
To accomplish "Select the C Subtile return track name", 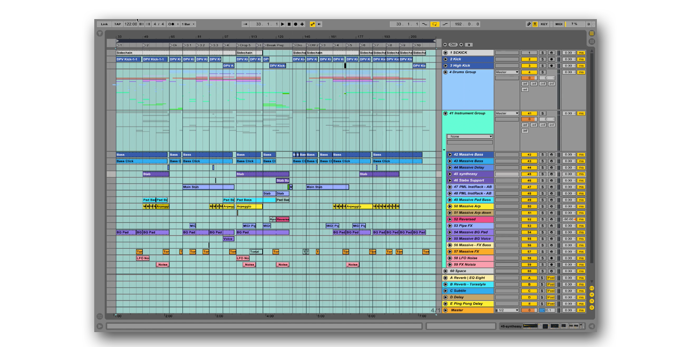I will (458, 291).
